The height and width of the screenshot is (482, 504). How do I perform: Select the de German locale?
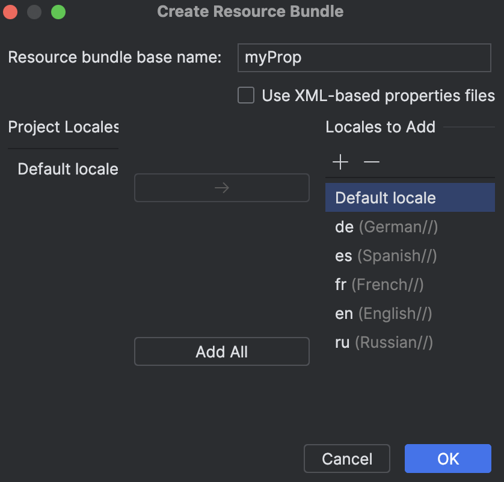385,227
